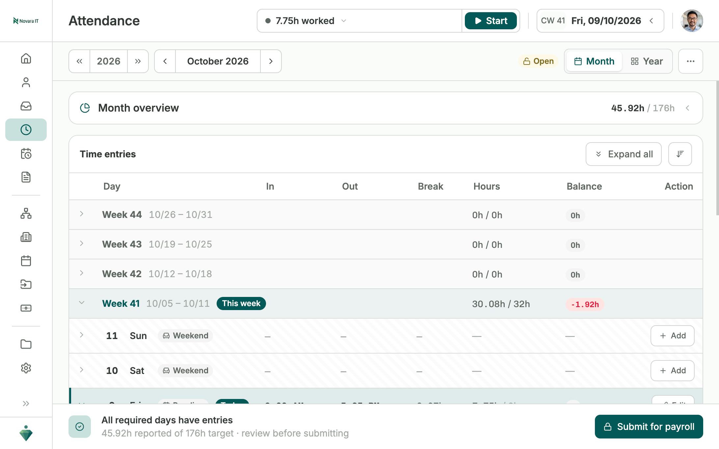Open the calendar-clock absence sidebar icon
This screenshot has width=719, height=449.
coord(26,153)
